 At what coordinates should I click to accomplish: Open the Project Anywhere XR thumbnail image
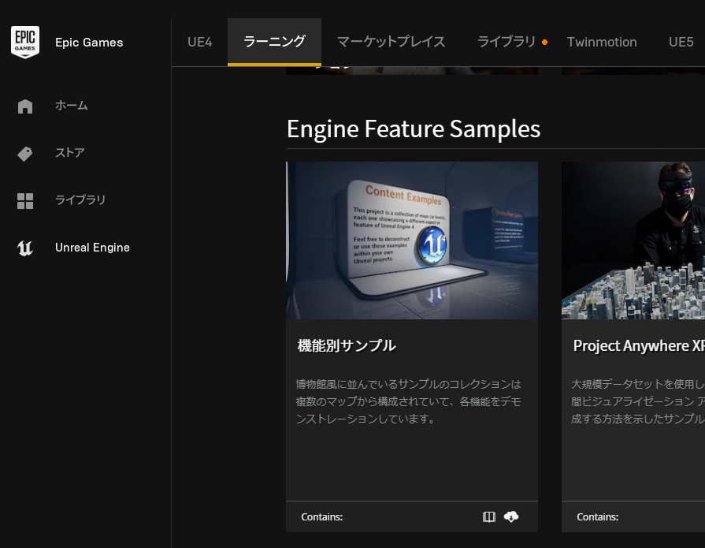click(x=633, y=240)
